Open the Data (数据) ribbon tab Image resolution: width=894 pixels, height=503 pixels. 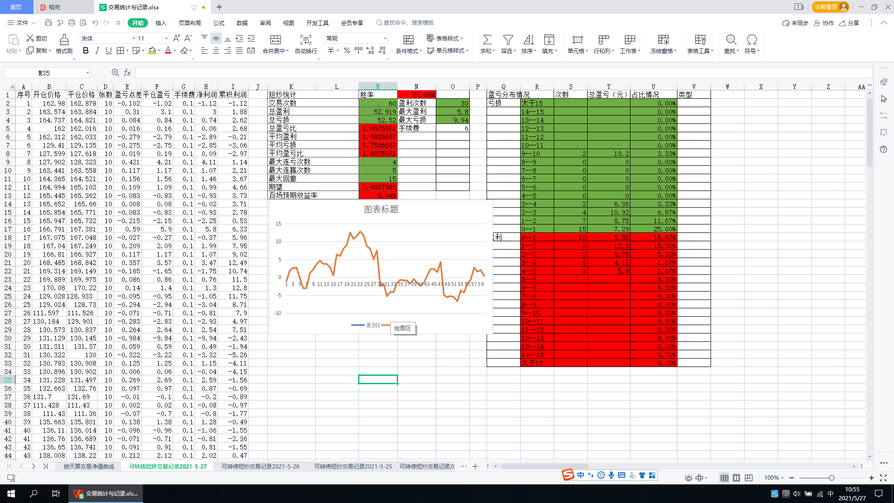242,23
